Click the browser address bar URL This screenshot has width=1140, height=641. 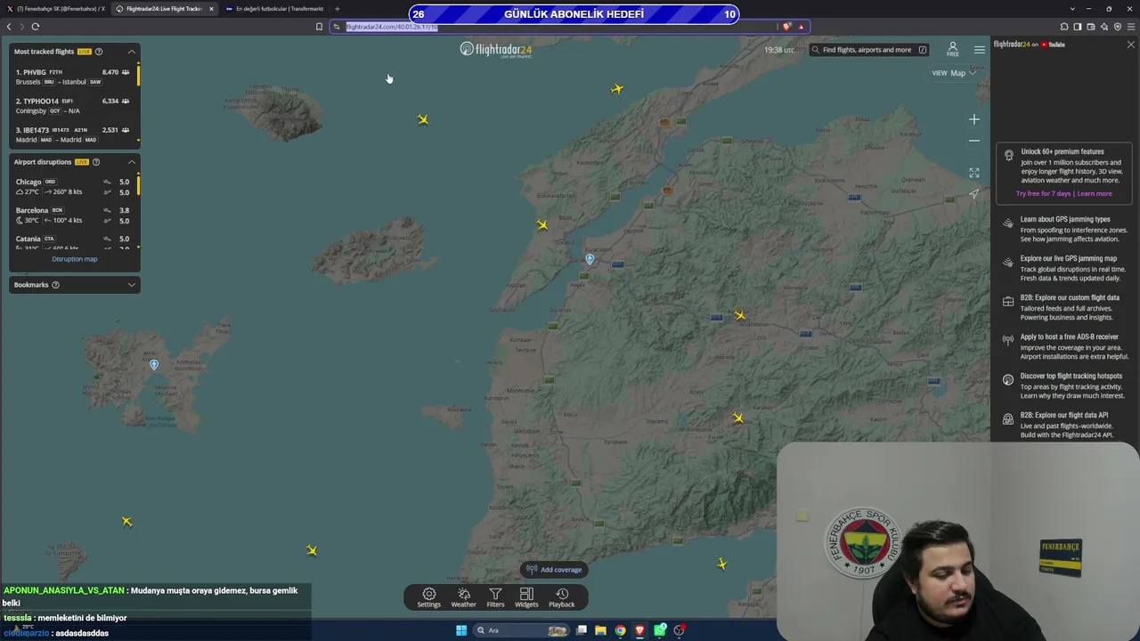(392, 27)
